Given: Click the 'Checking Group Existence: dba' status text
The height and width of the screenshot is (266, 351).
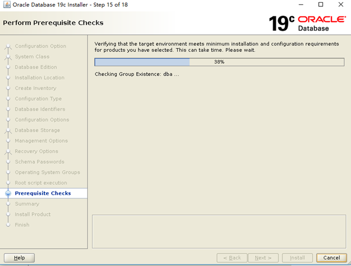Looking at the screenshot, I should click(137, 74).
